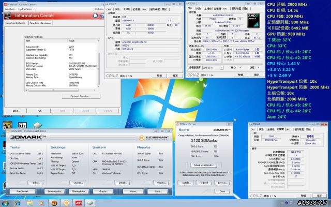This screenshot has height=207, width=331.
Task: Open SPD tab in CPU-Z memory window
Action: click(288, 129)
